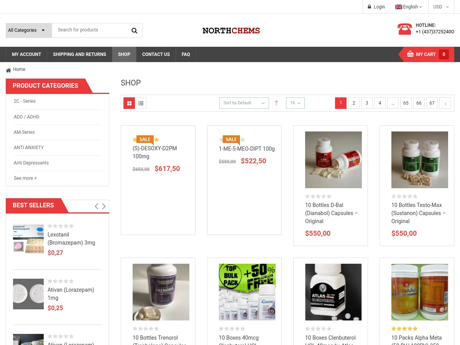Click the red hotline telephone icon
Viewport: 460px width, 345px height.
click(405, 29)
